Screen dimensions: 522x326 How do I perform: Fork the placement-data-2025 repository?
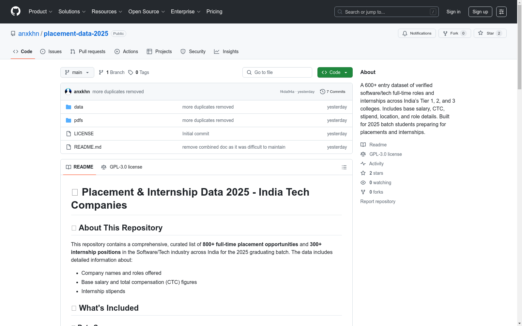coord(454,33)
